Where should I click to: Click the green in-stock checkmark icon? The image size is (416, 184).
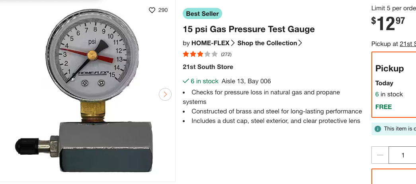click(x=186, y=81)
